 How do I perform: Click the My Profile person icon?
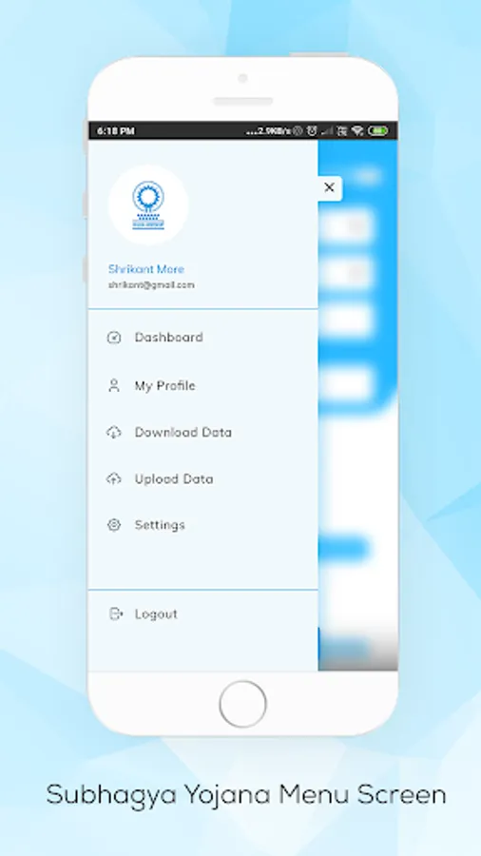113,385
